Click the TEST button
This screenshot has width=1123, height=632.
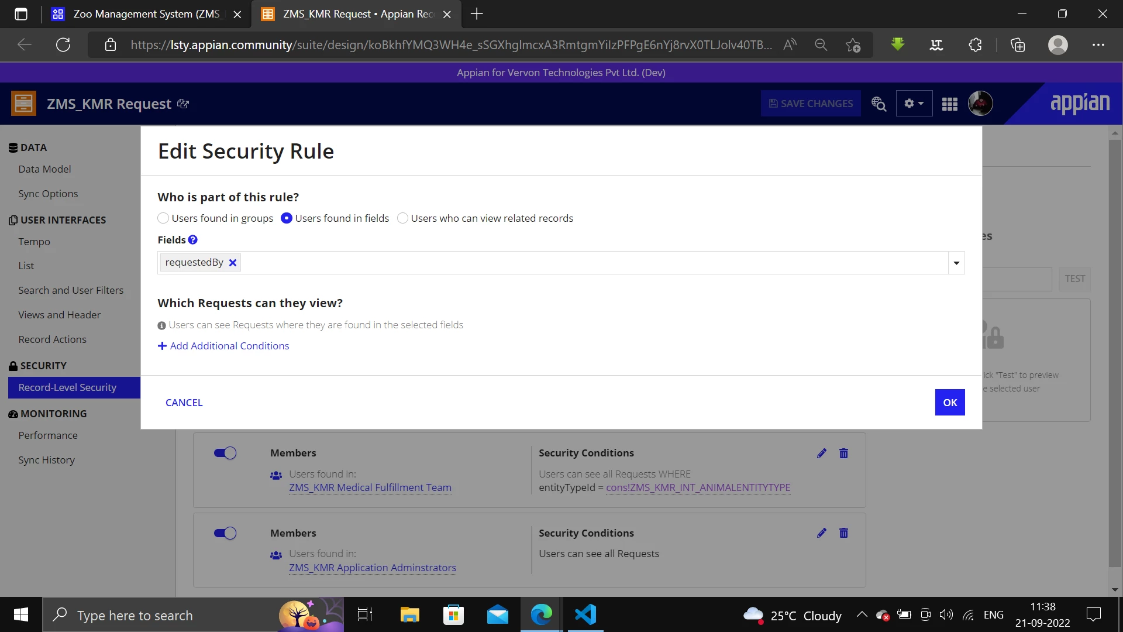pyautogui.click(x=1075, y=279)
